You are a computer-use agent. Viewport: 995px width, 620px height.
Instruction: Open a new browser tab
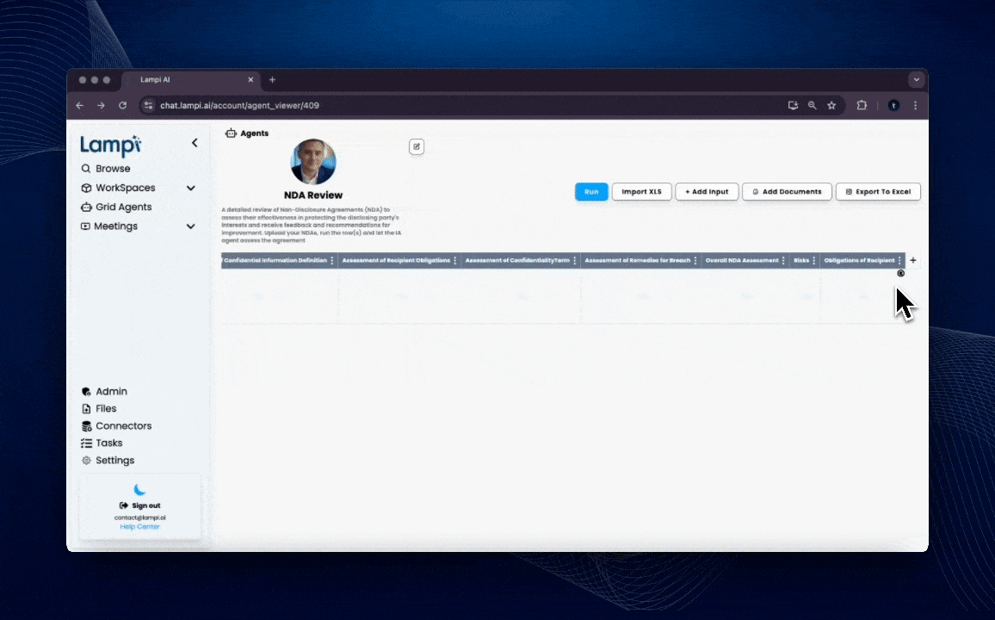pos(272,80)
